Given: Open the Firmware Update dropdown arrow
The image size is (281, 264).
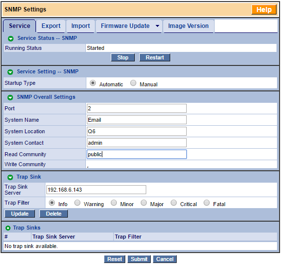Looking at the screenshot, I should (157, 26).
